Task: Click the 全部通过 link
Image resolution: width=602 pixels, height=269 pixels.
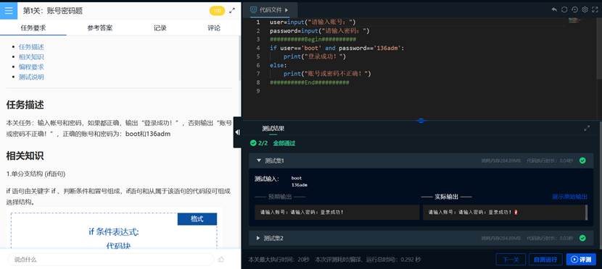Action: [284, 143]
